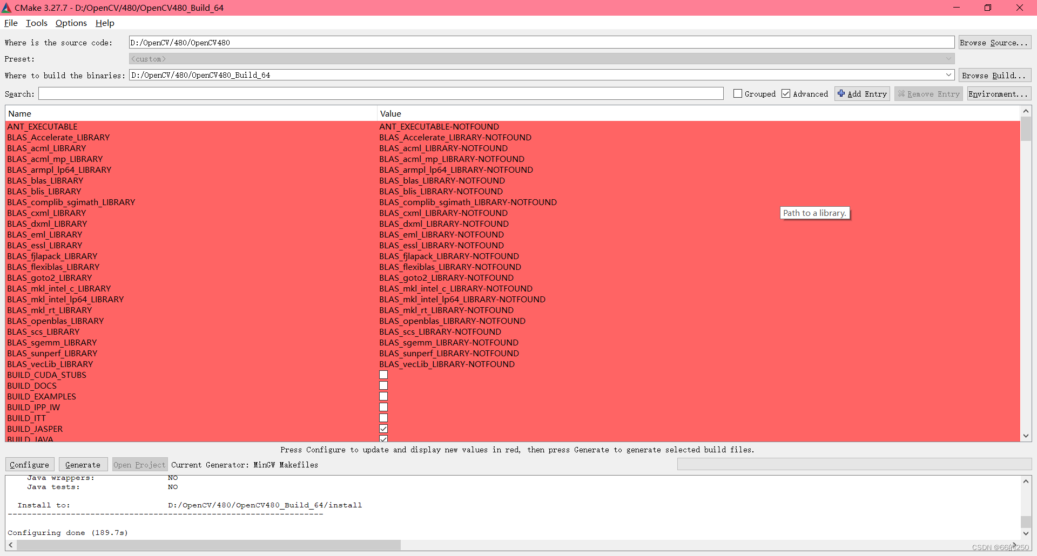Image resolution: width=1037 pixels, height=556 pixels.
Task: Enable the BUILD_DOCS checkbox
Action: click(383, 385)
